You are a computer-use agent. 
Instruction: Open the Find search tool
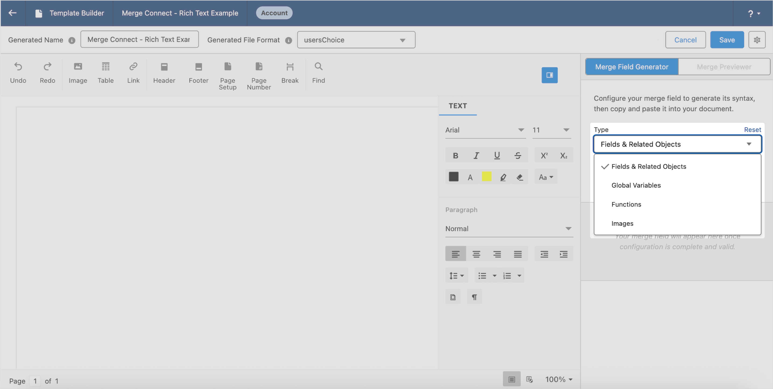click(x=318, y=72)
